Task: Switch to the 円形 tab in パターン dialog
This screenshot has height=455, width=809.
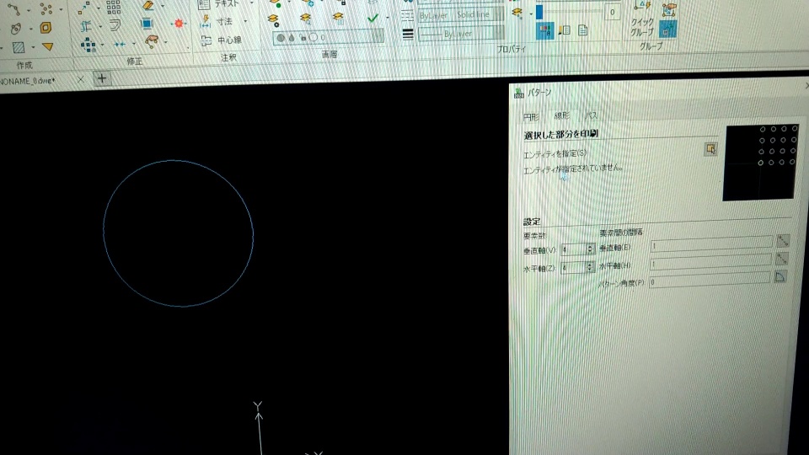Action: pos(531,117)
